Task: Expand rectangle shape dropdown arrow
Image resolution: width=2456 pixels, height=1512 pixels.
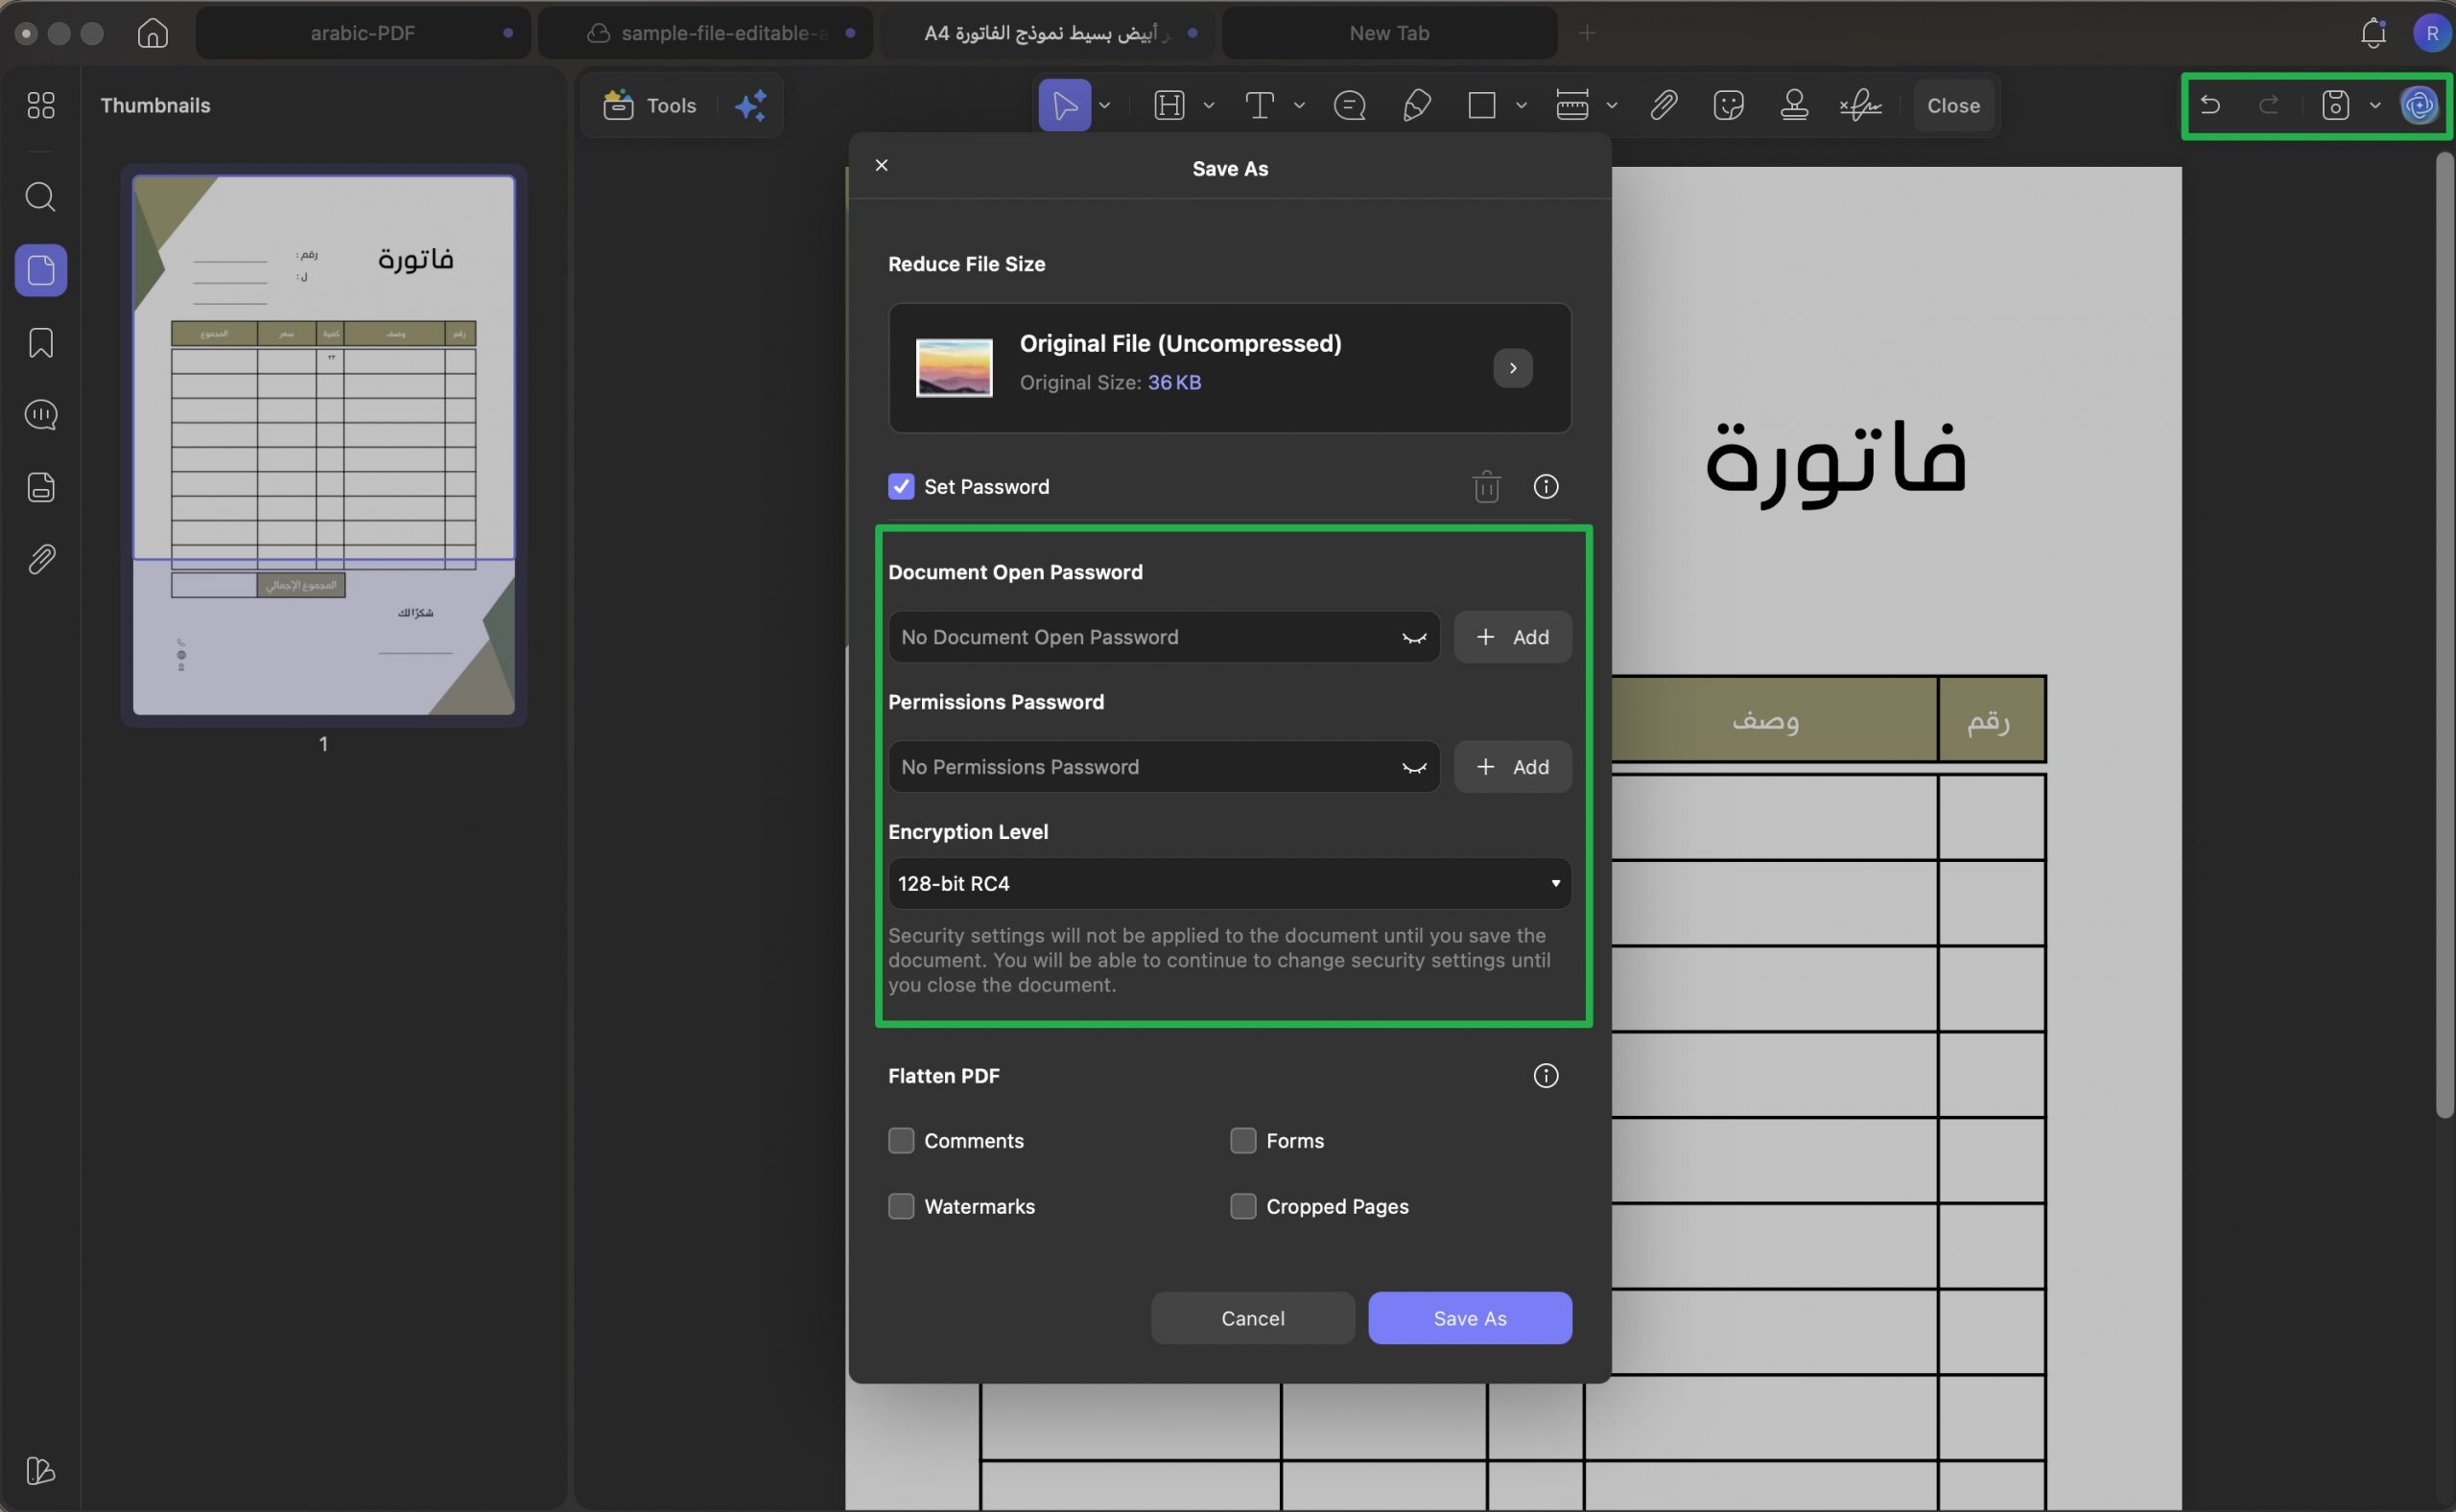Action: pos(1521,105)
